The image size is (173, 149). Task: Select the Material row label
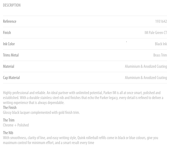pyautogui.click(x=8, y=66)
